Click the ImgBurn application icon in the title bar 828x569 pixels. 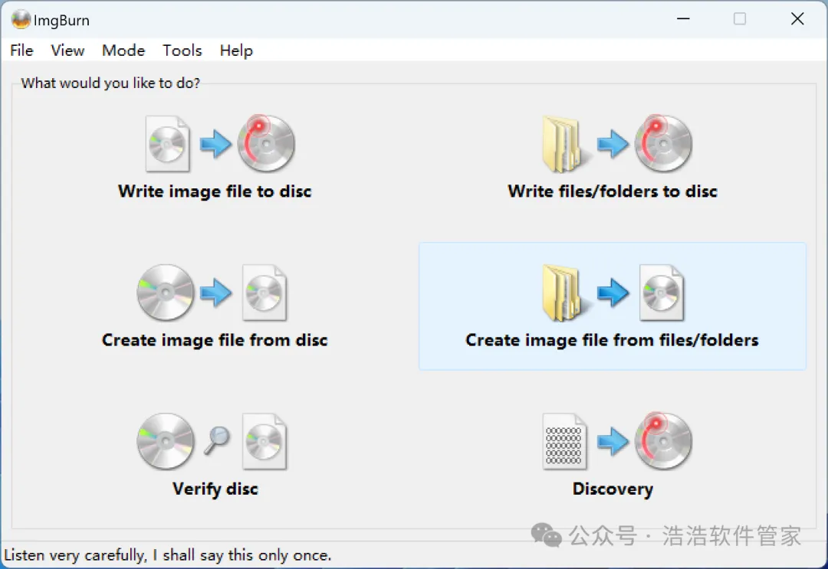[x=21, y=19]
